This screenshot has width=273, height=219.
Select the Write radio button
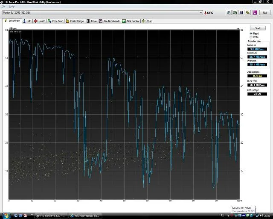click(x=251, y=37)
